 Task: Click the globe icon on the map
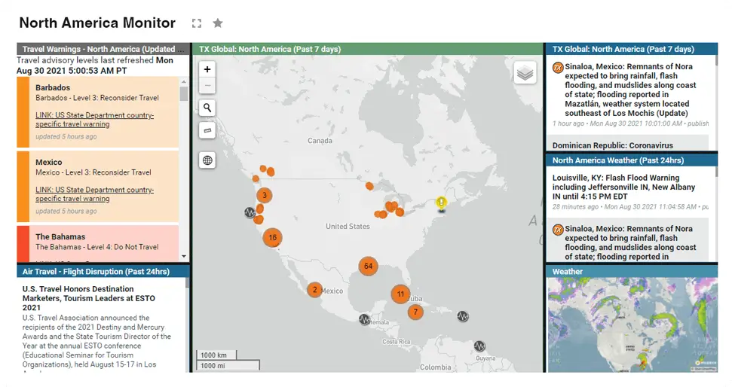tap(207, 160)
